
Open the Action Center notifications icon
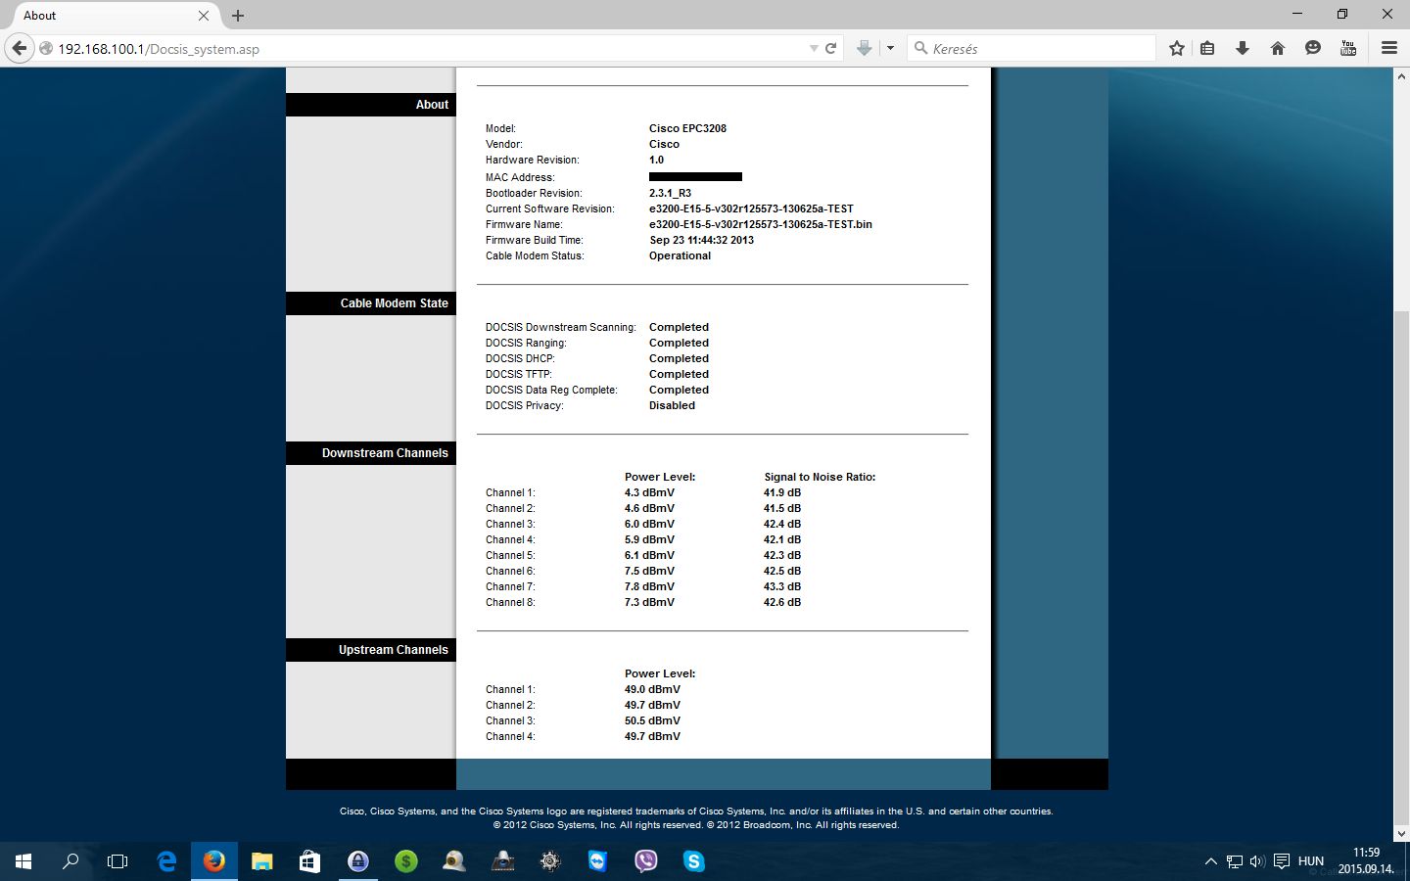[1282, 861]
